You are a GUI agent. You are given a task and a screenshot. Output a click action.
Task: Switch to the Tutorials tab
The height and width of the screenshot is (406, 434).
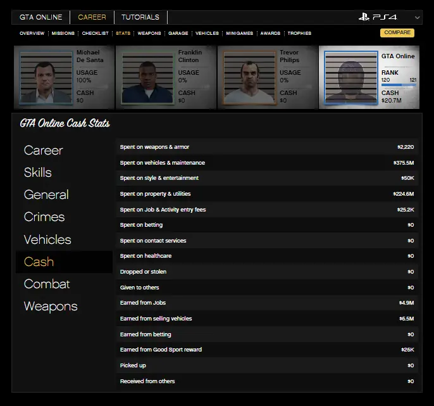point(140,17)
